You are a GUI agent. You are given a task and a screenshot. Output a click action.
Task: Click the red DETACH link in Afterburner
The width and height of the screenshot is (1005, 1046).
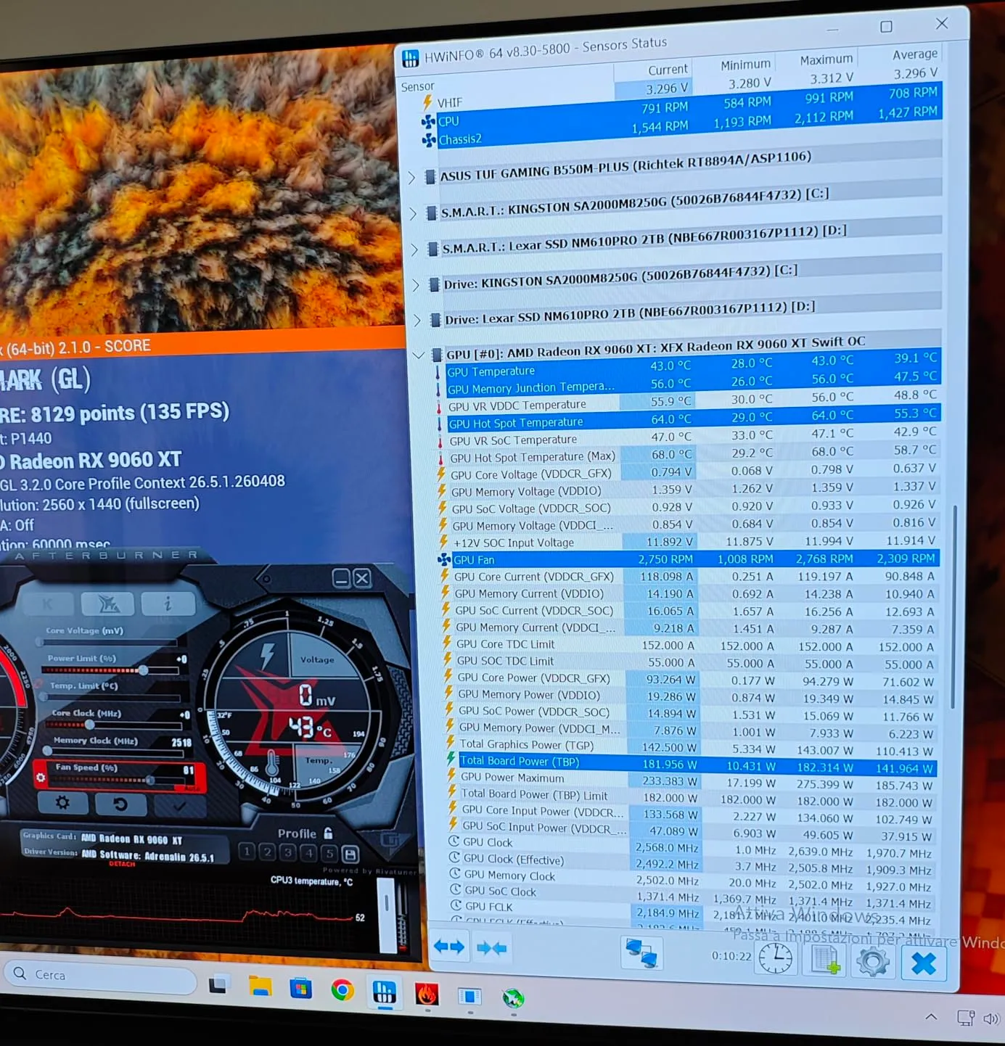(122, 864)
